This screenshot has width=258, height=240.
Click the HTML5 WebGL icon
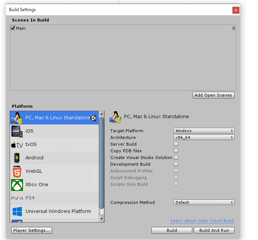pyautogui.click(x=17, y=171)
